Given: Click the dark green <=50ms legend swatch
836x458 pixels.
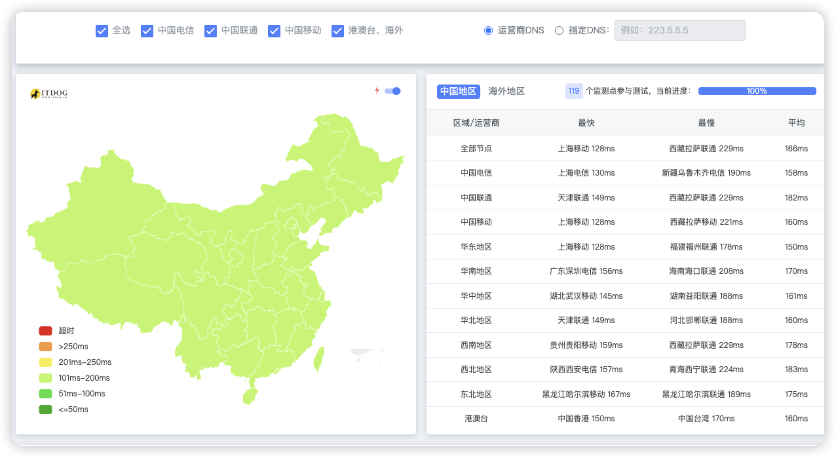Looking at the screenshot, I should click(x=45, y=410).
